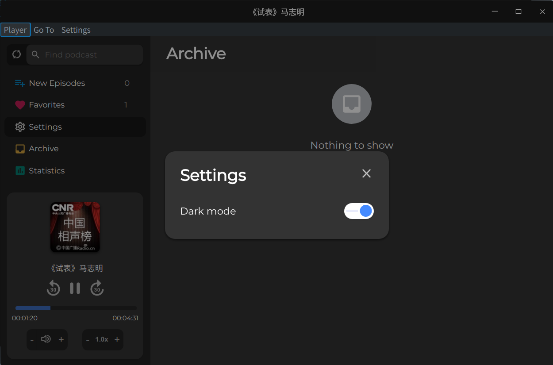Open Settings menu in the menu bar
Screen dimensions: 553x365
click(x=76, y=30)
